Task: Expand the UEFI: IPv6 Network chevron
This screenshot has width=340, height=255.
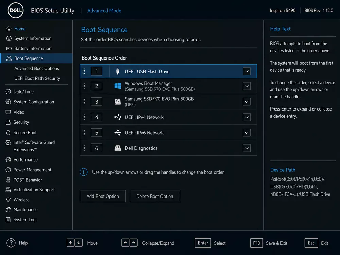Action: (x=247, y=133)
